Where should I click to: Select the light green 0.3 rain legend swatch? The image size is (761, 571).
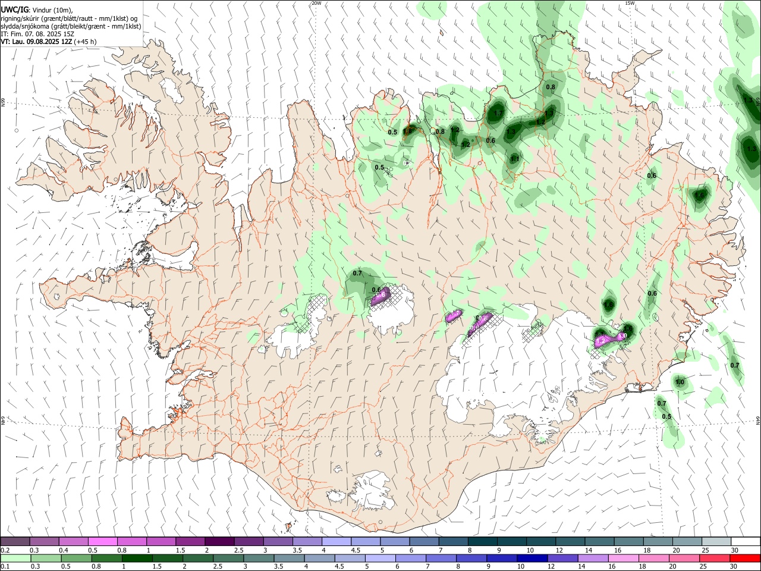pyautogui.click(x=46, y=558)
